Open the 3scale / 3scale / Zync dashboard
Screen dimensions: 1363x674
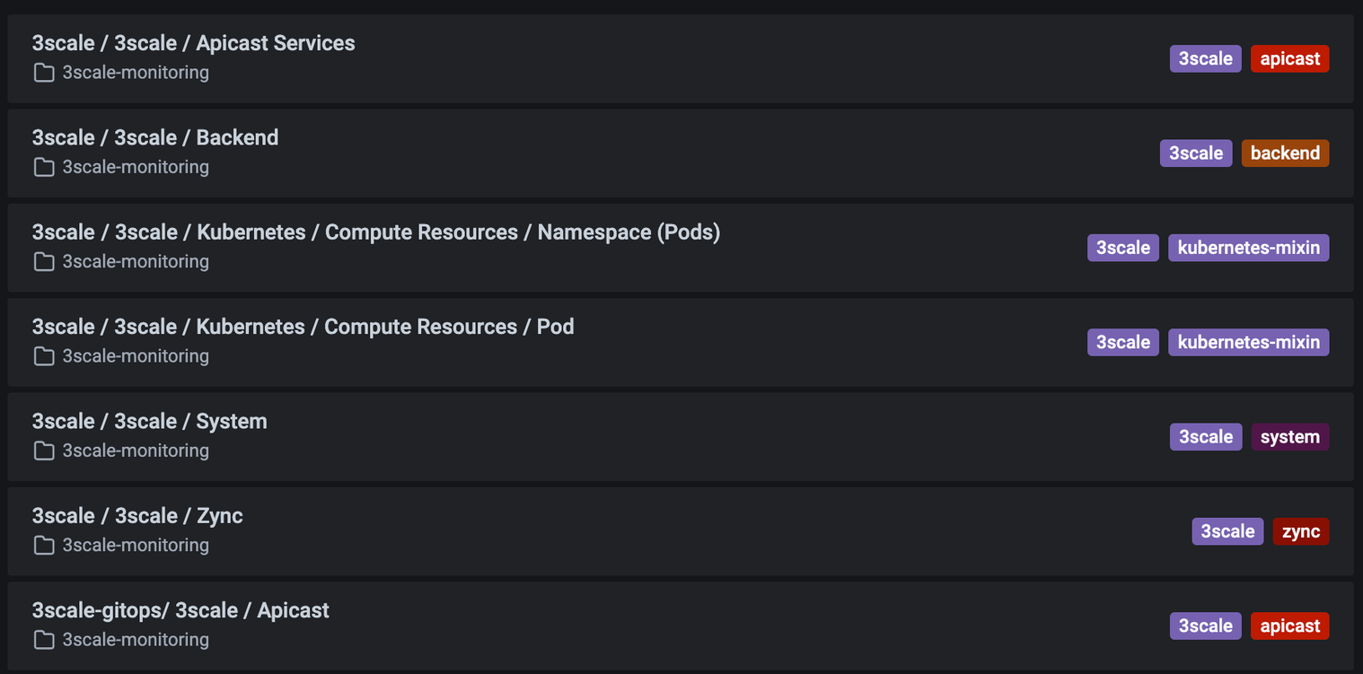[x=137, y=516]
